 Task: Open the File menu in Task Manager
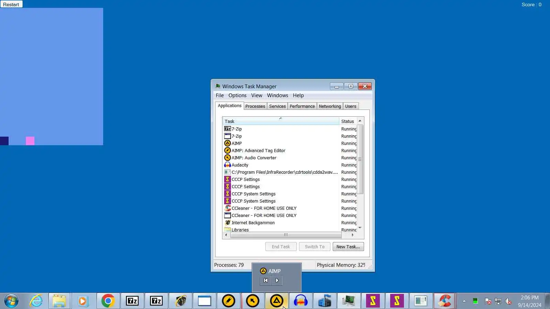coord(220,95)
